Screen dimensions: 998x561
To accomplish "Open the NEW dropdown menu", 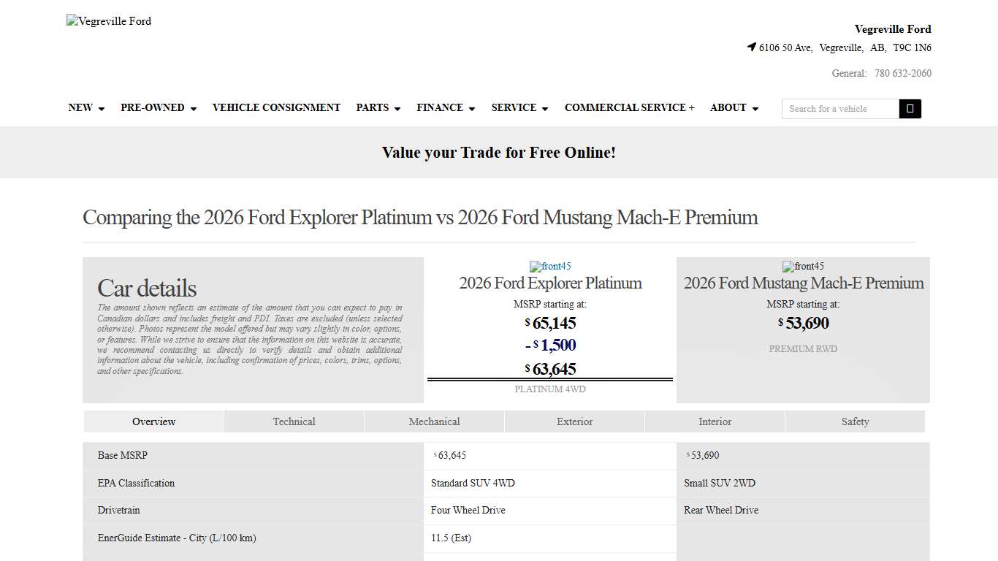I will pos(85,107).
